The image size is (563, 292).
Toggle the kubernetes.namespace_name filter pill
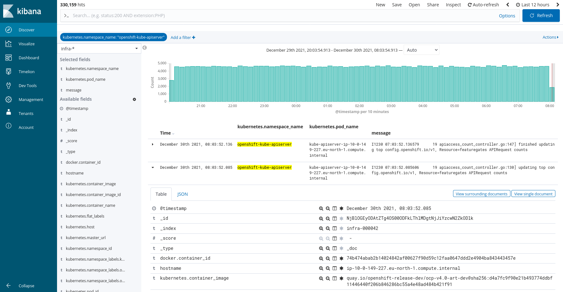[113, 37]
